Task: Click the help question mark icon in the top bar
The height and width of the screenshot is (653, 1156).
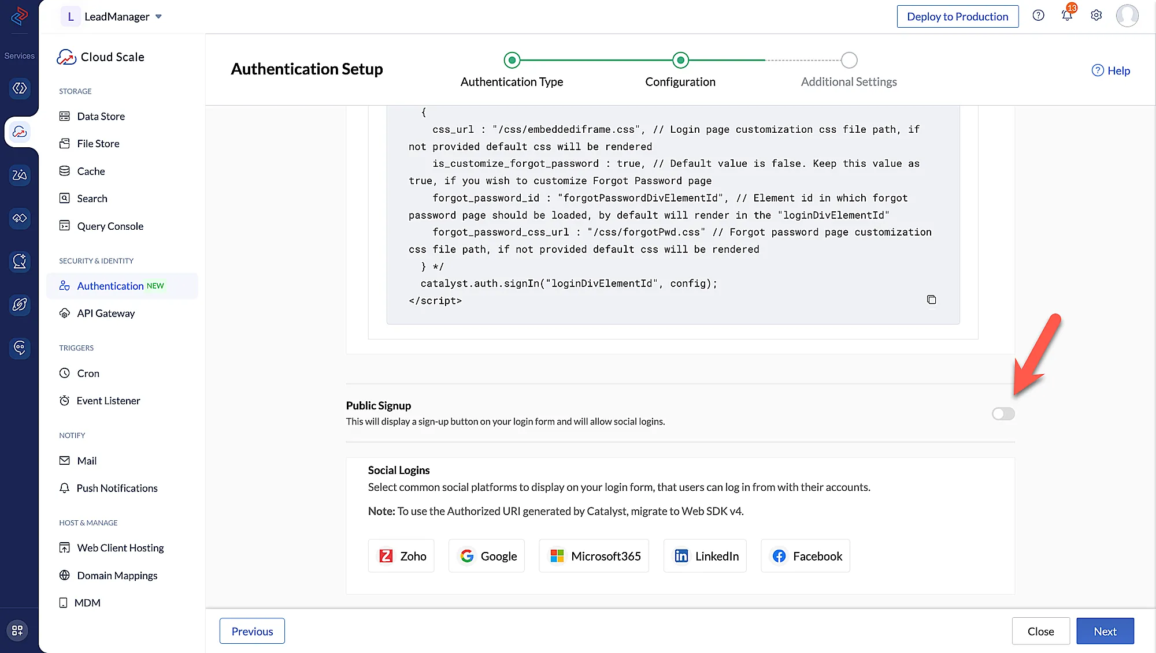Action: tap(1038, 16)
